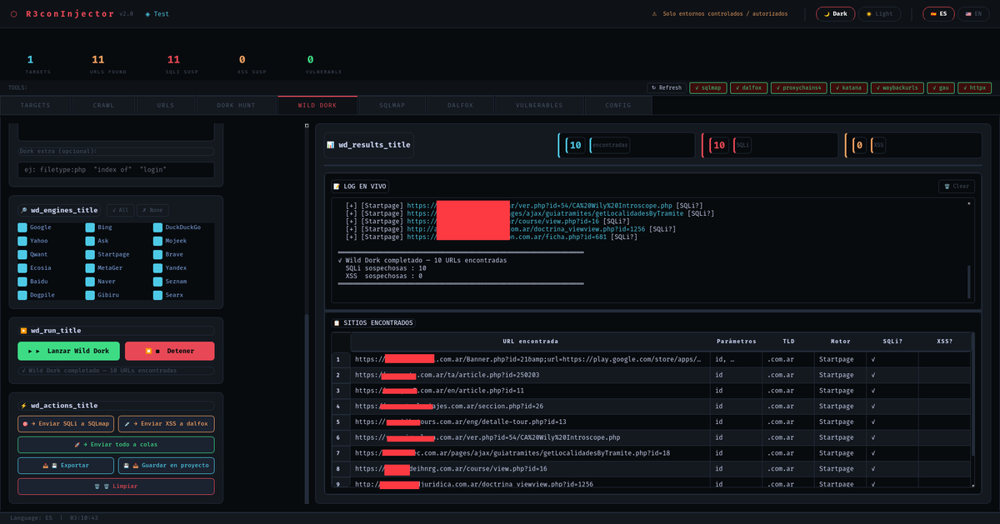Click the katana tool badge
Image resolution: width=1000 pixels, height=524 pixels.
click(x=848, y=87)
